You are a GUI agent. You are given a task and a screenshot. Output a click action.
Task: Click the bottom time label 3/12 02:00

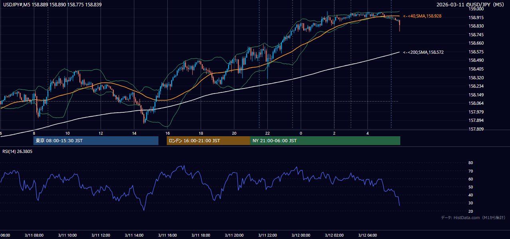pos(334,235)
